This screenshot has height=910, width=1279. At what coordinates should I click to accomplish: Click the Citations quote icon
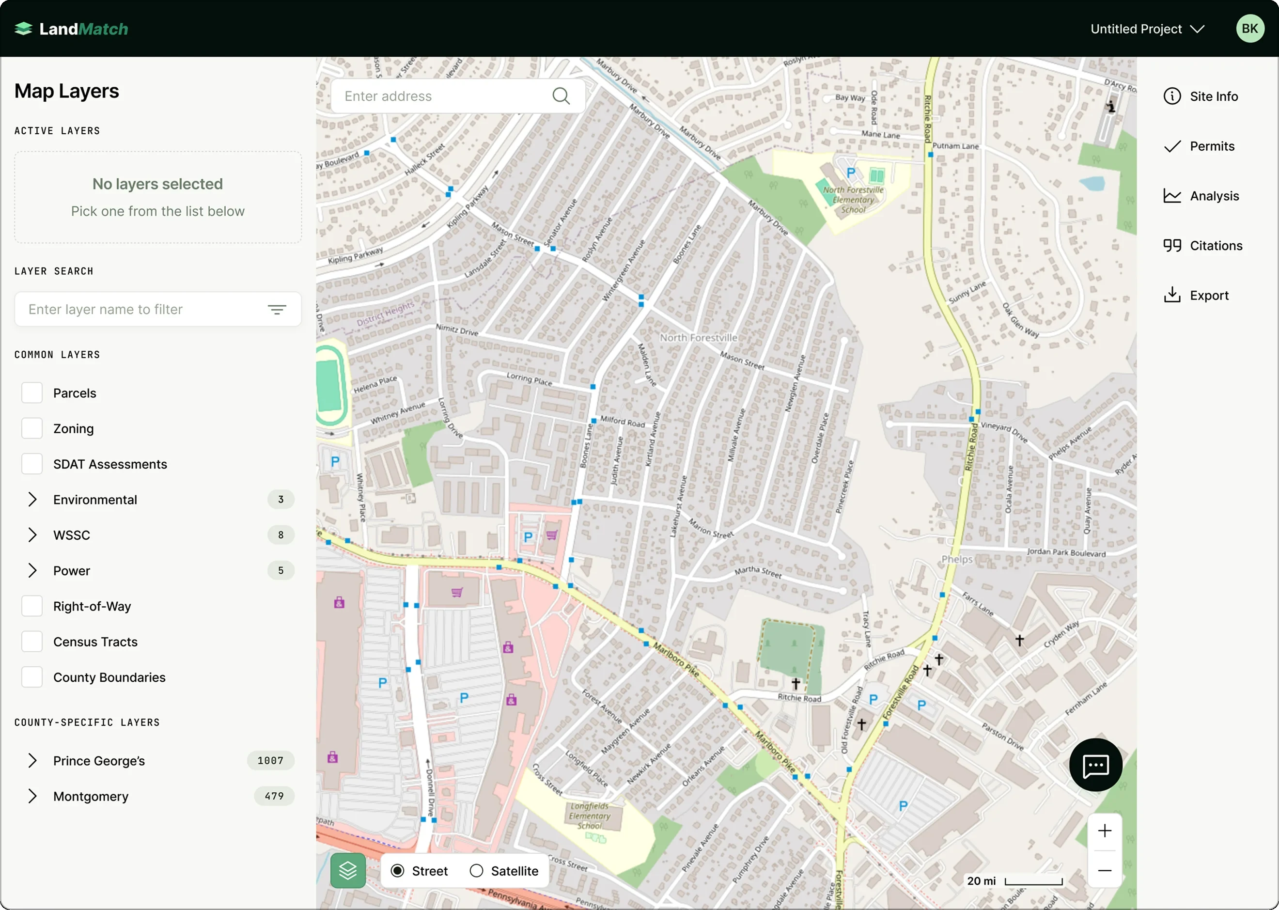click(x=1172, y=246)
